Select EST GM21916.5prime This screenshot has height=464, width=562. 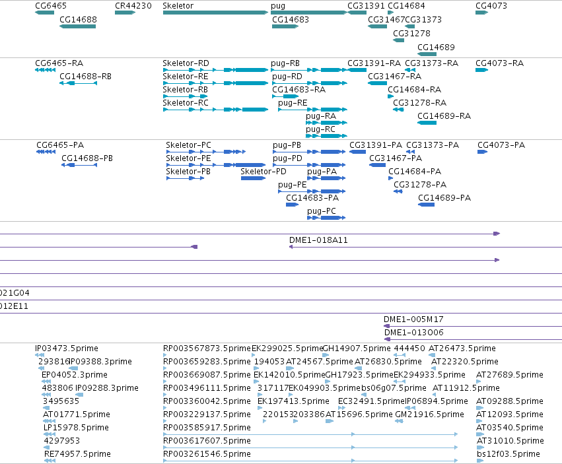400,421
